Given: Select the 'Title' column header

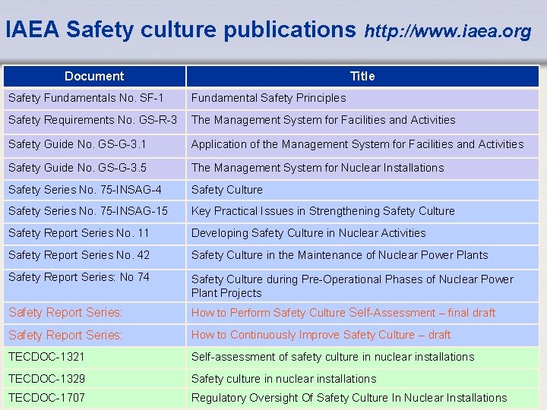Looking at the screenshot, I should pos(362,76).
